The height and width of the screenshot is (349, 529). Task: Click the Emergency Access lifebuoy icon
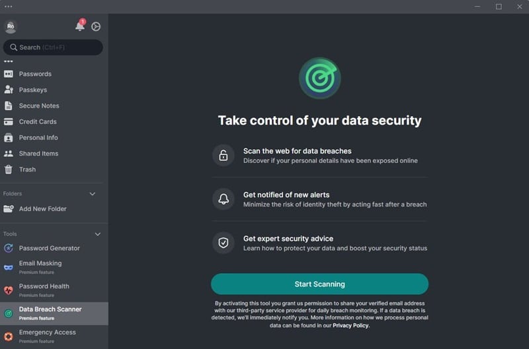tap(9, 336)
